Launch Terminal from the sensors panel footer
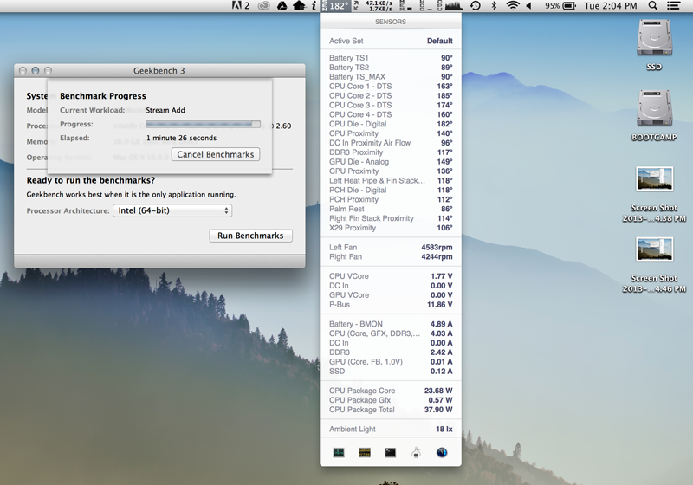The image size is (693, 485). tap(391, 452)
